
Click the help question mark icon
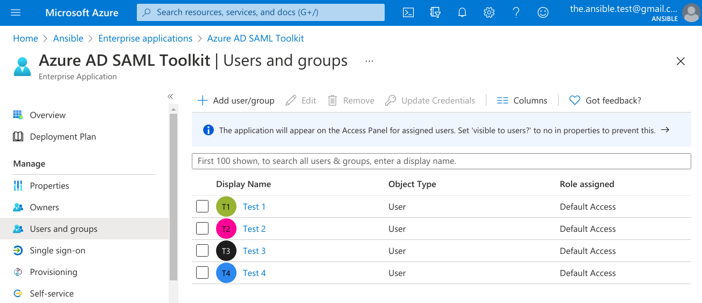click(516, 12)
